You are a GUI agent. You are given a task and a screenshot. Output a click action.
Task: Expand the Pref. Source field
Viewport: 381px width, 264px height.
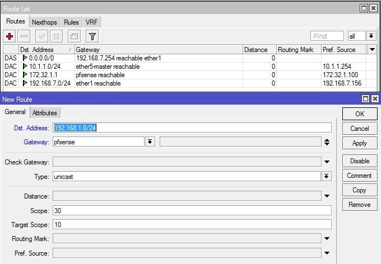click(327, 253)
